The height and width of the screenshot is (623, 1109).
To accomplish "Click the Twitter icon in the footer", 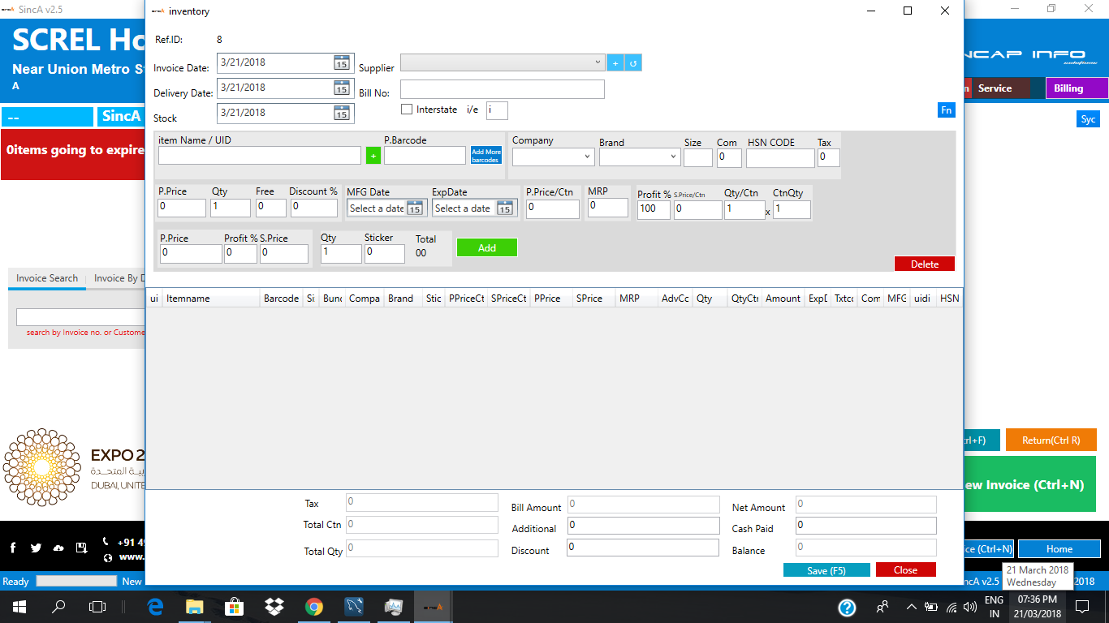I will tap(36, 548).
